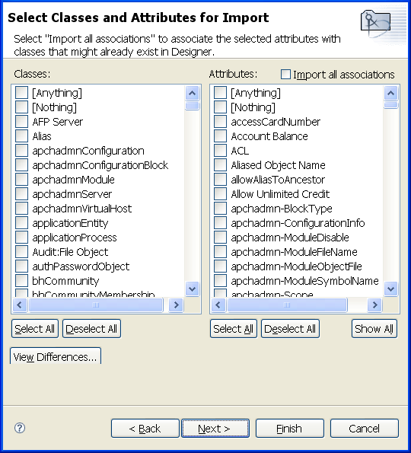Viewport: 411px width, 453px height.
Task: Go back with the Back button
Action: click(x=145, y=428)
